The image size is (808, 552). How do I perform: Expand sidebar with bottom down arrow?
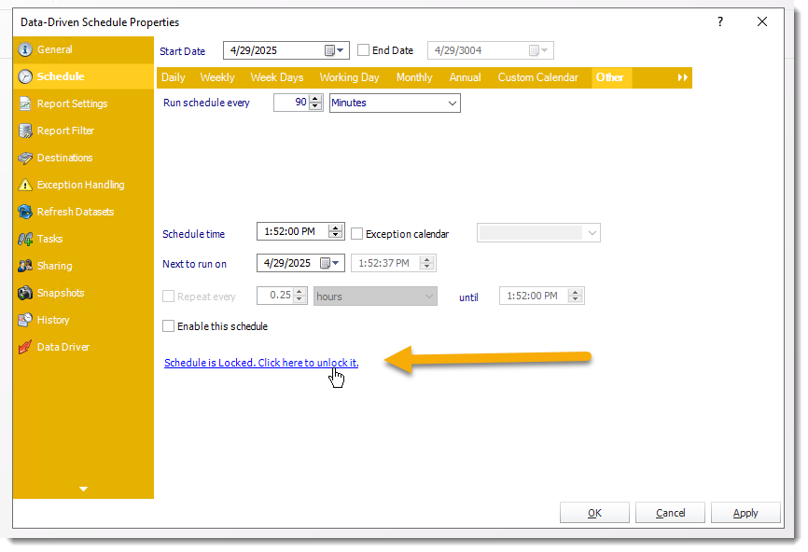(83, 489)
